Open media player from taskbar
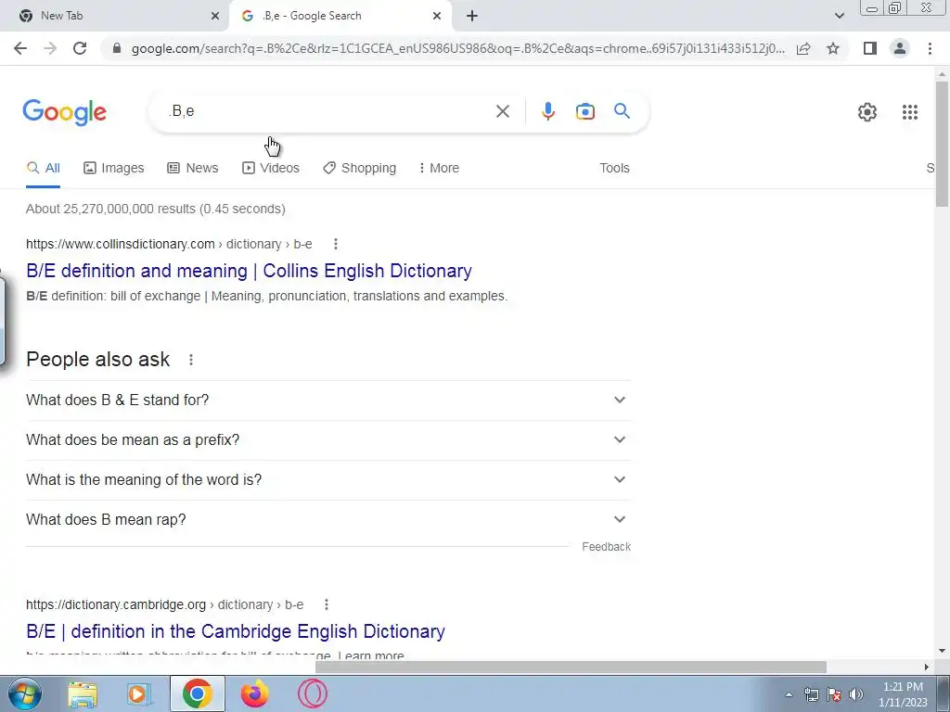 [138, 693]
